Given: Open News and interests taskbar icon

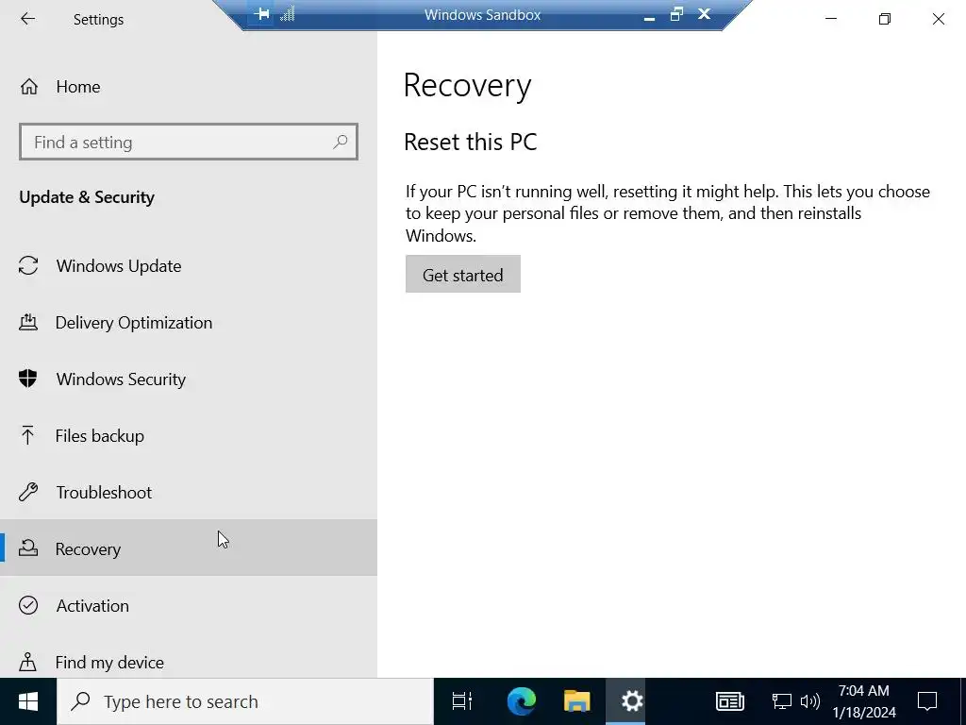Looking at the screenshot, I should (730, 701).
